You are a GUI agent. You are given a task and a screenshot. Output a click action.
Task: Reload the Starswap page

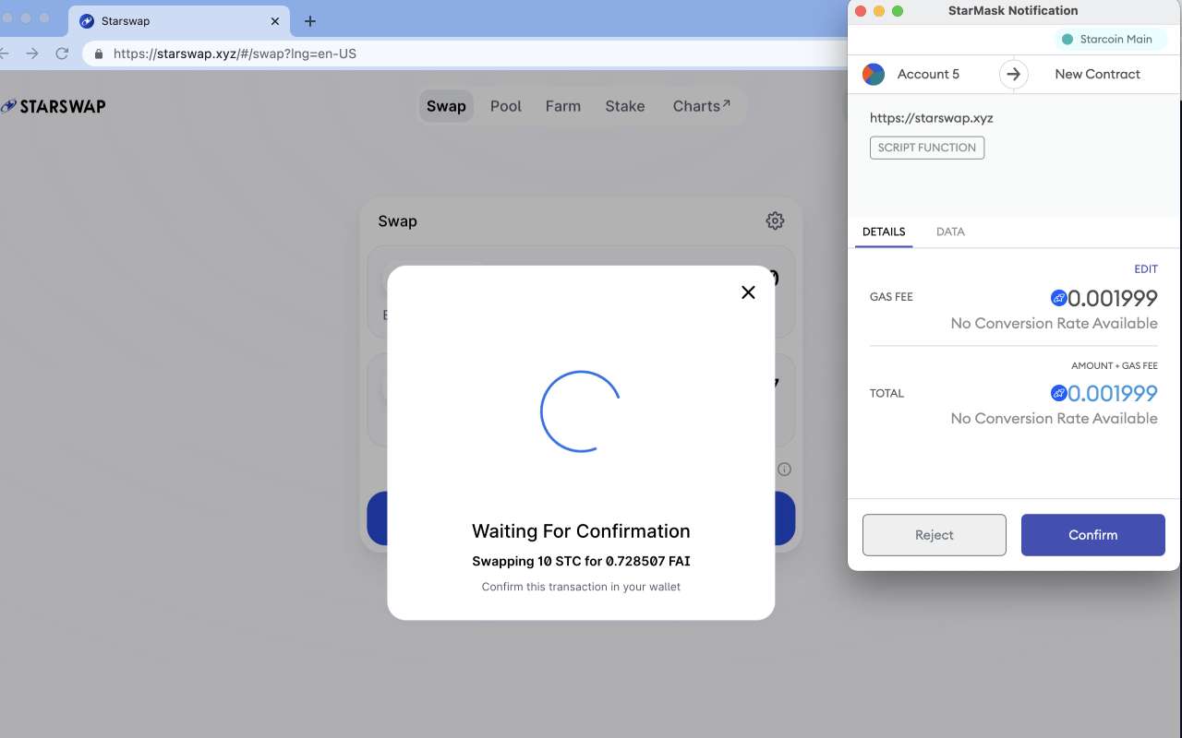[62, 54]
